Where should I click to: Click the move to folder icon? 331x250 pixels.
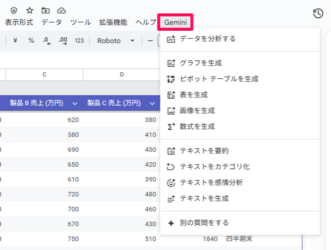[x=45, y=10]
